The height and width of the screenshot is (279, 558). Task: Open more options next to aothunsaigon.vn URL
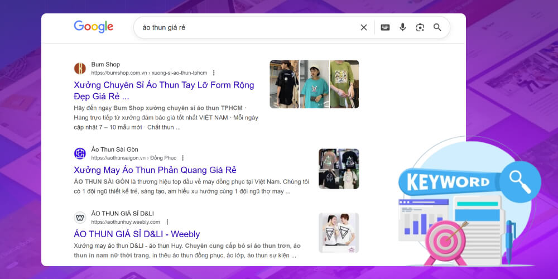182,158
